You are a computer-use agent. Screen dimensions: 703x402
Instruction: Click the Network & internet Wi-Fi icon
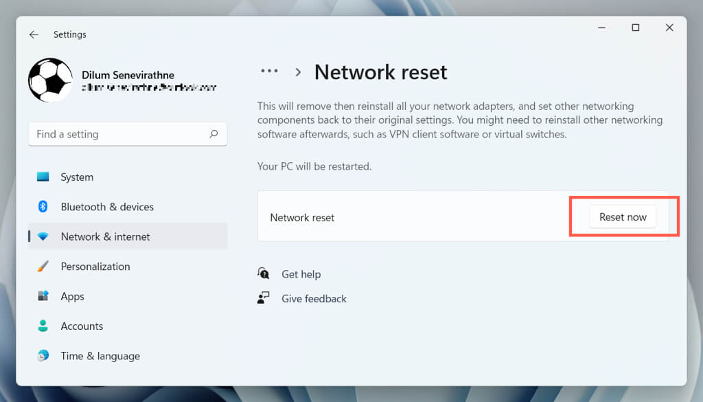click(43, 236)
